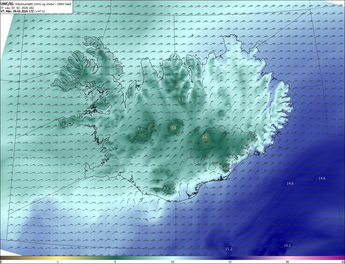345x264 pixels.
Task: Click the yellow section of the color scale
Action: (58, 258)
